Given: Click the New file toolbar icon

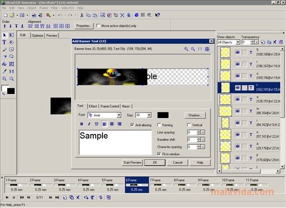Looking at the screenshot, I should pos(6,15).
